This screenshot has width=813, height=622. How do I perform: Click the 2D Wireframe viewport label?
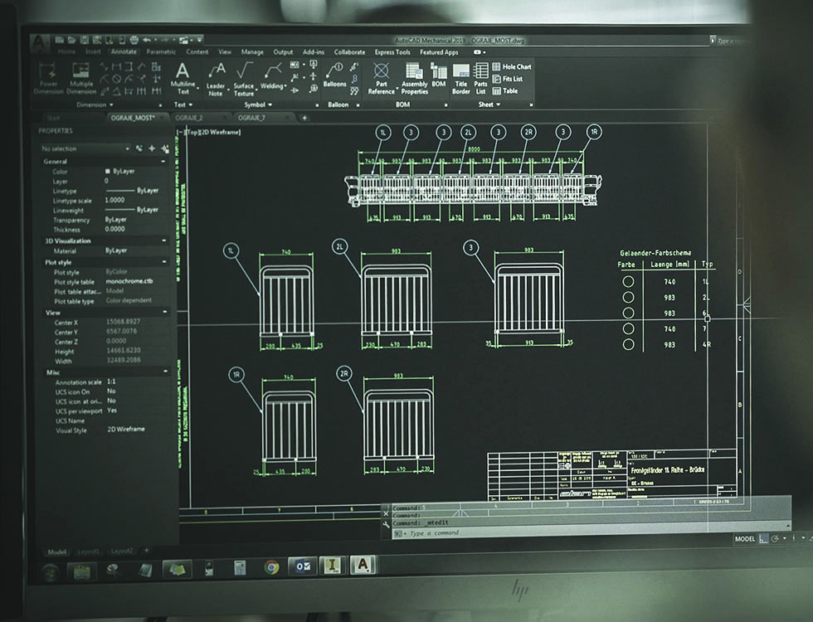221,132
